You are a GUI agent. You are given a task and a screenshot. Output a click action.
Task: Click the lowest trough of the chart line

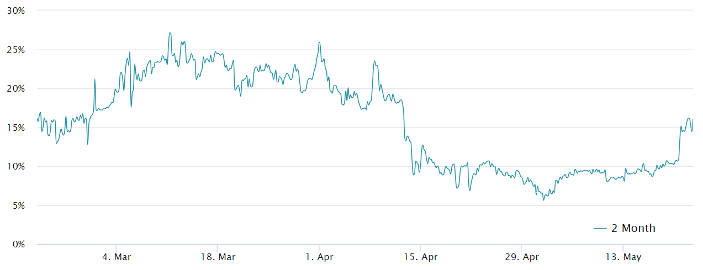click(x=543, y=200)
